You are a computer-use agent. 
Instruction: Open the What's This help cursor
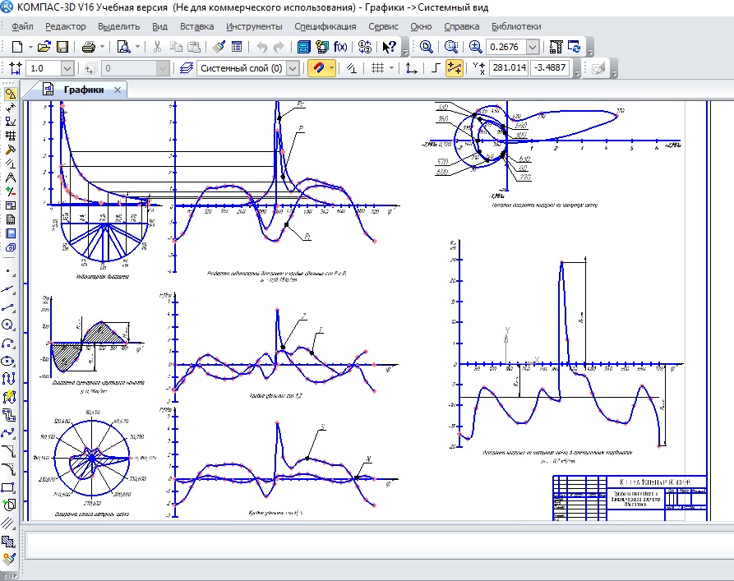(x=389, y=47)
